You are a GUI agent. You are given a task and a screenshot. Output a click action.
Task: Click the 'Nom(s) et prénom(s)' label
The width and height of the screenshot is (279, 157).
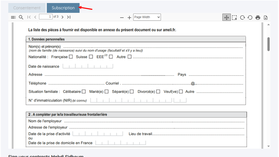click(x=44, y=47)
